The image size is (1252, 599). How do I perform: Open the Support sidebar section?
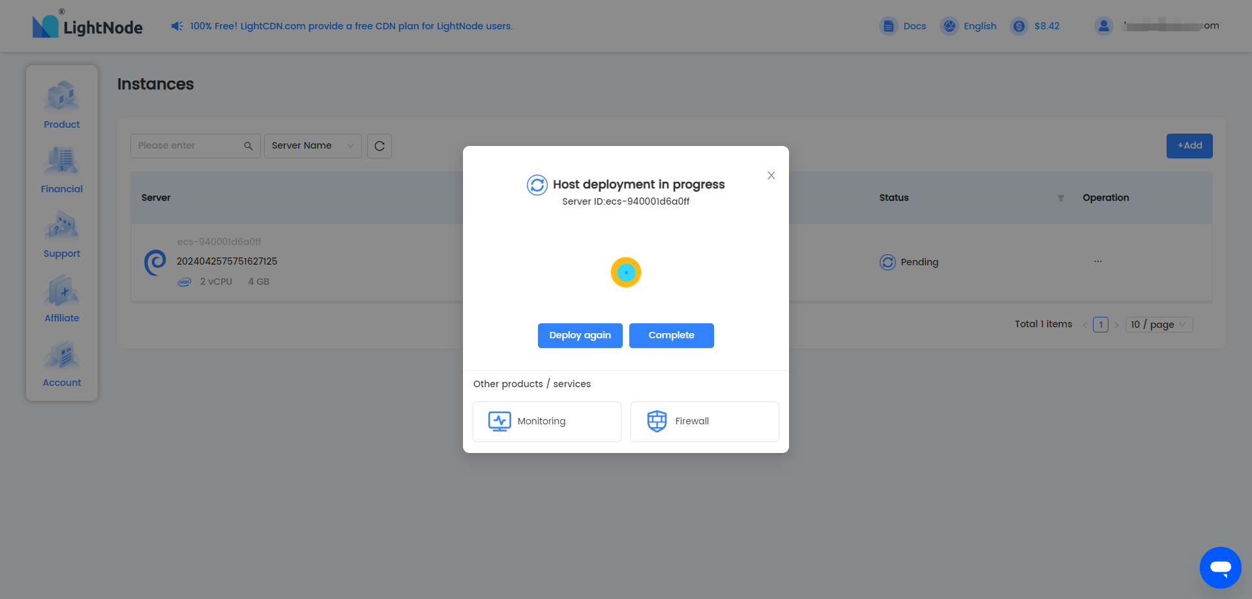[62, 234]
